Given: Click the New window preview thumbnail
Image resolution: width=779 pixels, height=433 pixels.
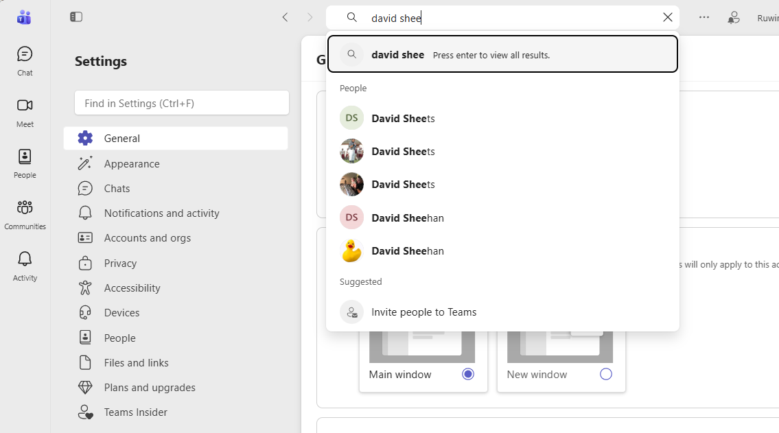Looking at the screenshot, I should point(560,347).
